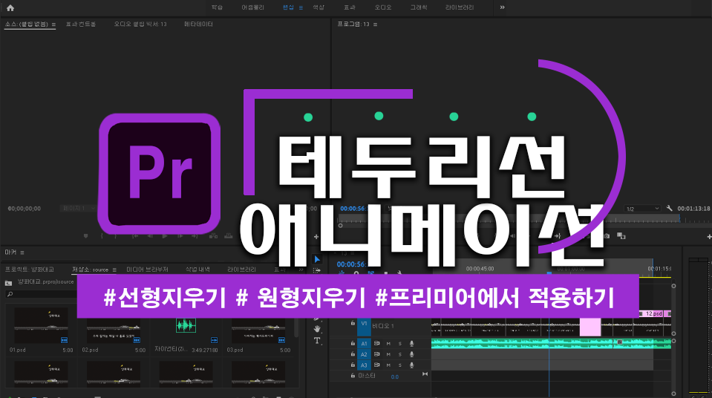Open the 프로젝트: 양화대교 tab

30,270
